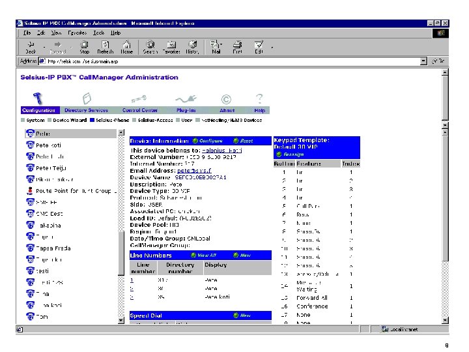The width and height of the screenshot is (469, 352).
Task: Open the File menu
Action: pos(27,33)
